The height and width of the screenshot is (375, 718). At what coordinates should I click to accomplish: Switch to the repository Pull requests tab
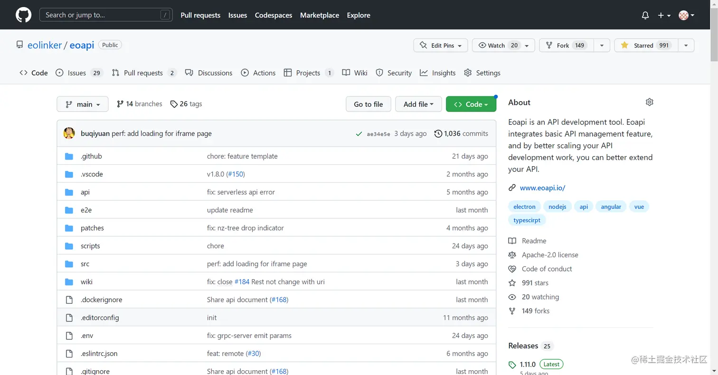click(144, 73)
